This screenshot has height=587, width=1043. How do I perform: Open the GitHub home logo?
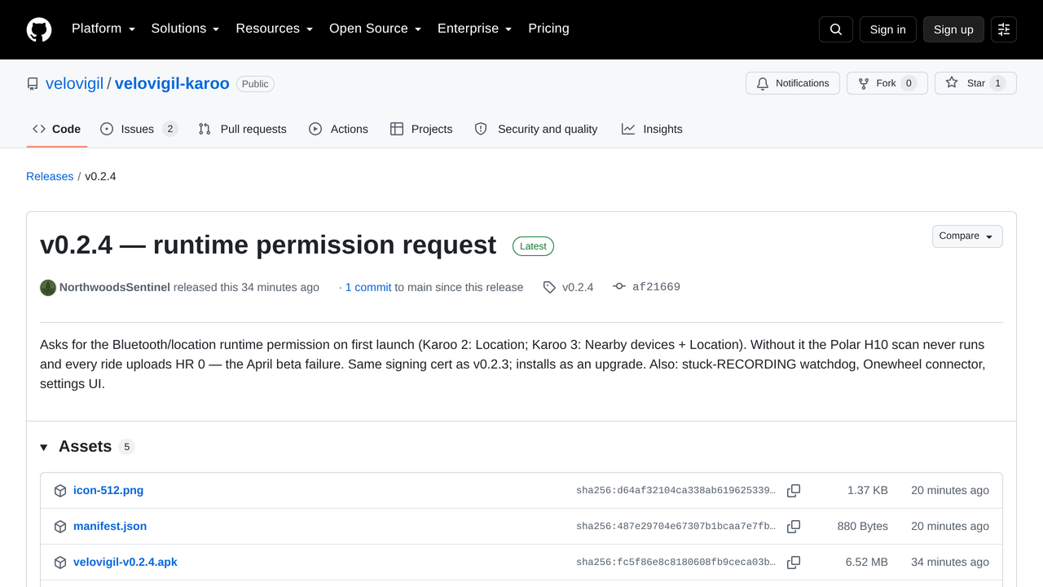(39, 29)
